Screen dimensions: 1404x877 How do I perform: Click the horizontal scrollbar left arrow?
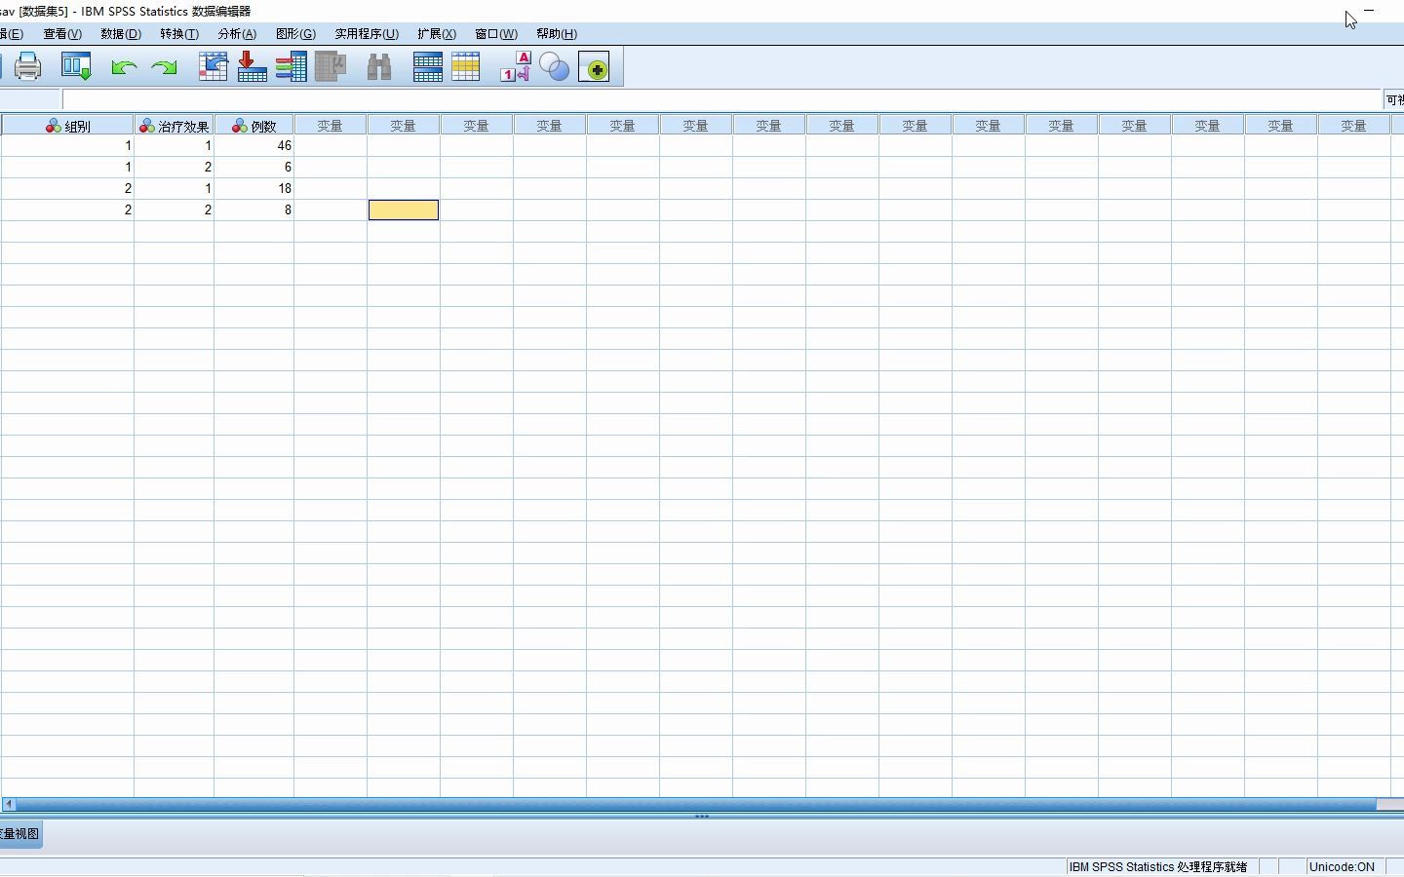(9, 804)
